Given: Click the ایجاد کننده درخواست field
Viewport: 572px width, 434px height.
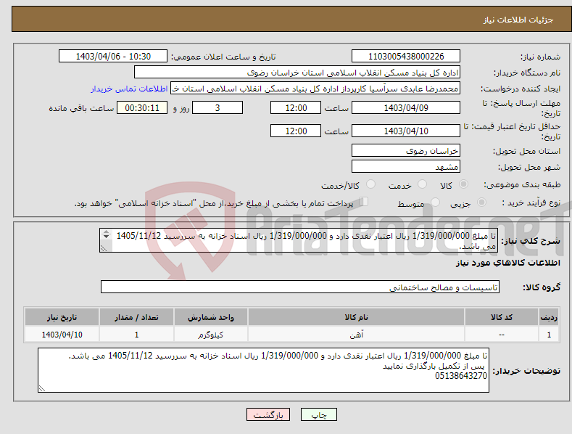Looking at the screenshot, I should [315, 89].
